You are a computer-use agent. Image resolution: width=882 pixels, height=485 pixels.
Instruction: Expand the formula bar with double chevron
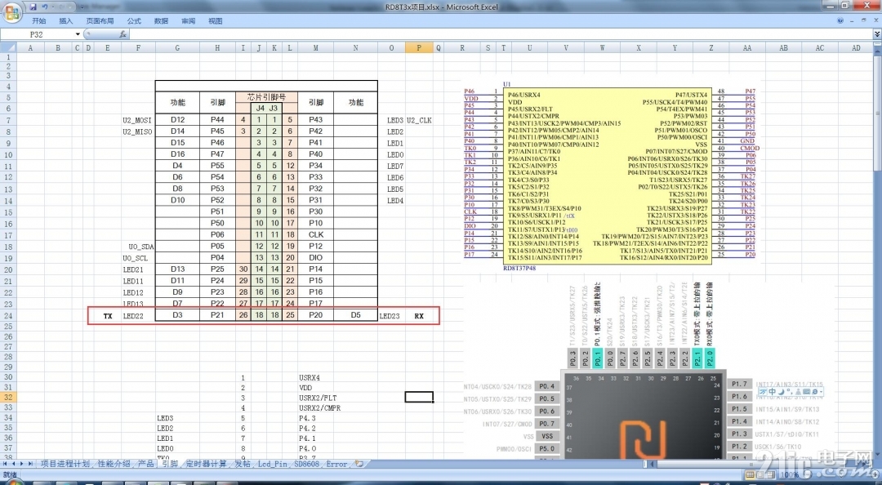click(x=876, y=34)
